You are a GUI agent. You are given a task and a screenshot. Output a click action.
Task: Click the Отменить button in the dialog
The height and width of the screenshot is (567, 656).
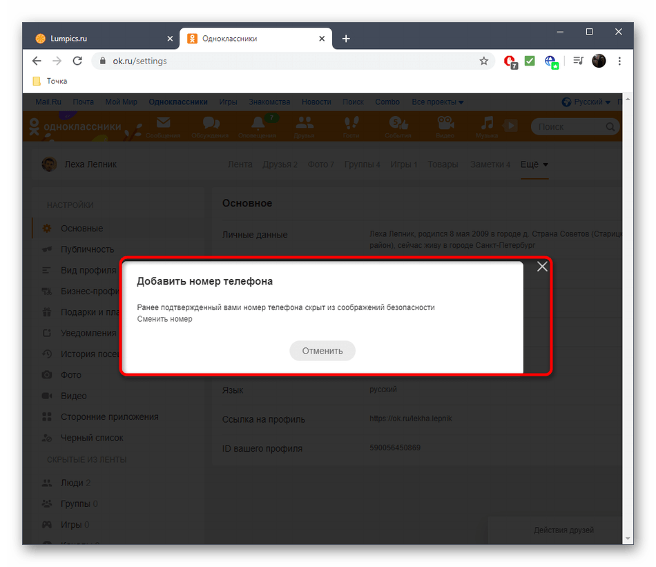(x=322, y=351)
